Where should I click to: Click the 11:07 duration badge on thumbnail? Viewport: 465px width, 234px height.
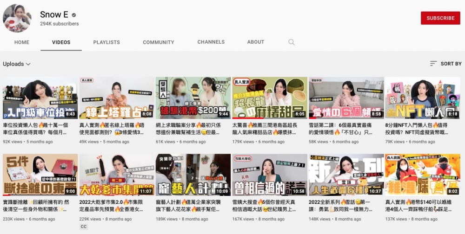coord(146,191)
